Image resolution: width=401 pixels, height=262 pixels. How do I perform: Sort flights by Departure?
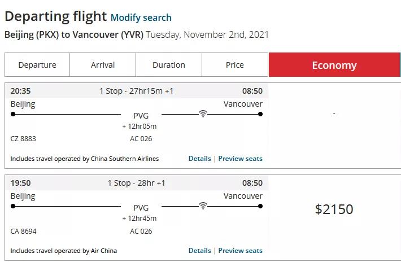37,65
